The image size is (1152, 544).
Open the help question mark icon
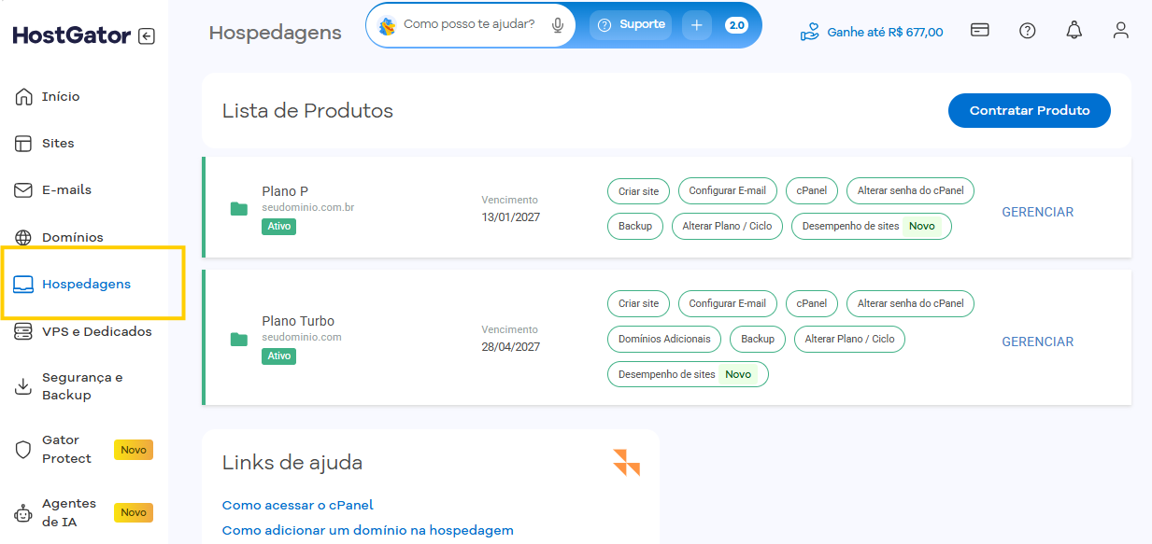coord(1028,31)
